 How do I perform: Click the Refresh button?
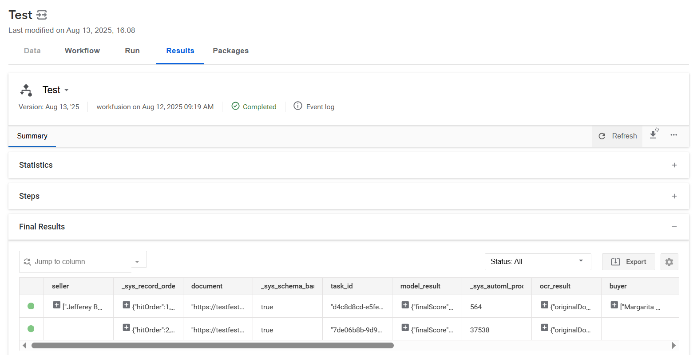(x=617, y=136)
